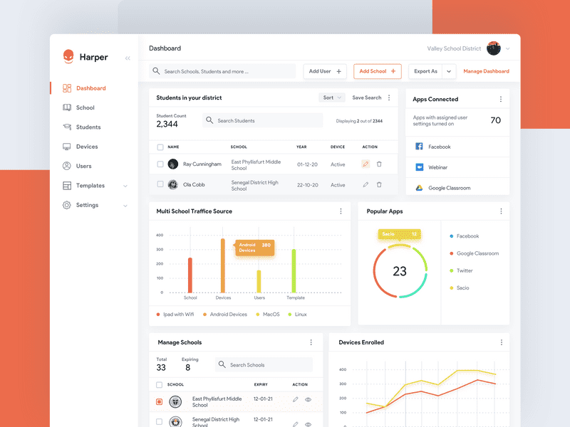Open the Multi School Traffic Source options menu
Image resolution: width=570 pixels, height=427 pixels.
[341, 211]
